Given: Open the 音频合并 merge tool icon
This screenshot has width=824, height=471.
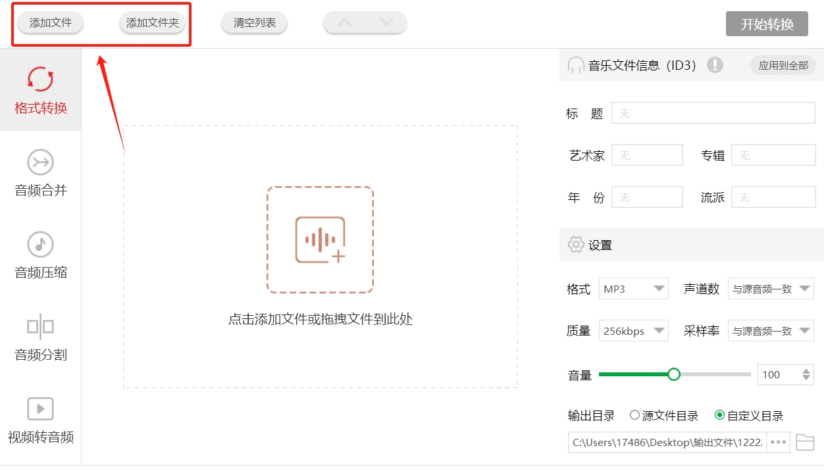Looking at the screenshot, I should (x=40, y=162).
